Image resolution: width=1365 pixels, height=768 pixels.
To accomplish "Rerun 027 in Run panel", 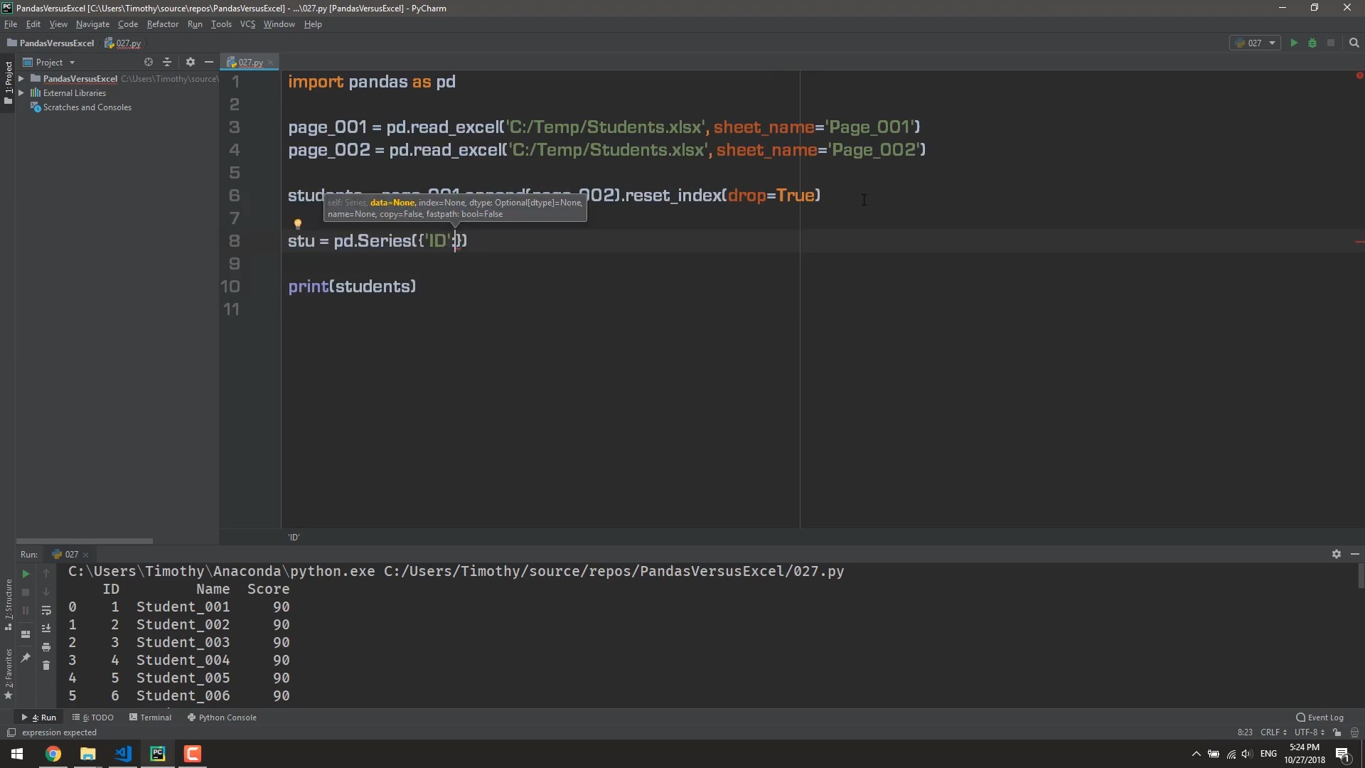I will (x=26, y=573).
